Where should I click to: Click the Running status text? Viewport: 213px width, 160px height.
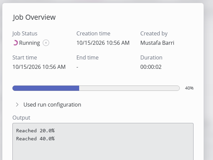[30, 43]
